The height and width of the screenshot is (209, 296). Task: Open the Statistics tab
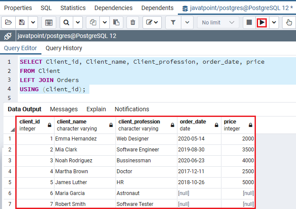tap(73, 8)
